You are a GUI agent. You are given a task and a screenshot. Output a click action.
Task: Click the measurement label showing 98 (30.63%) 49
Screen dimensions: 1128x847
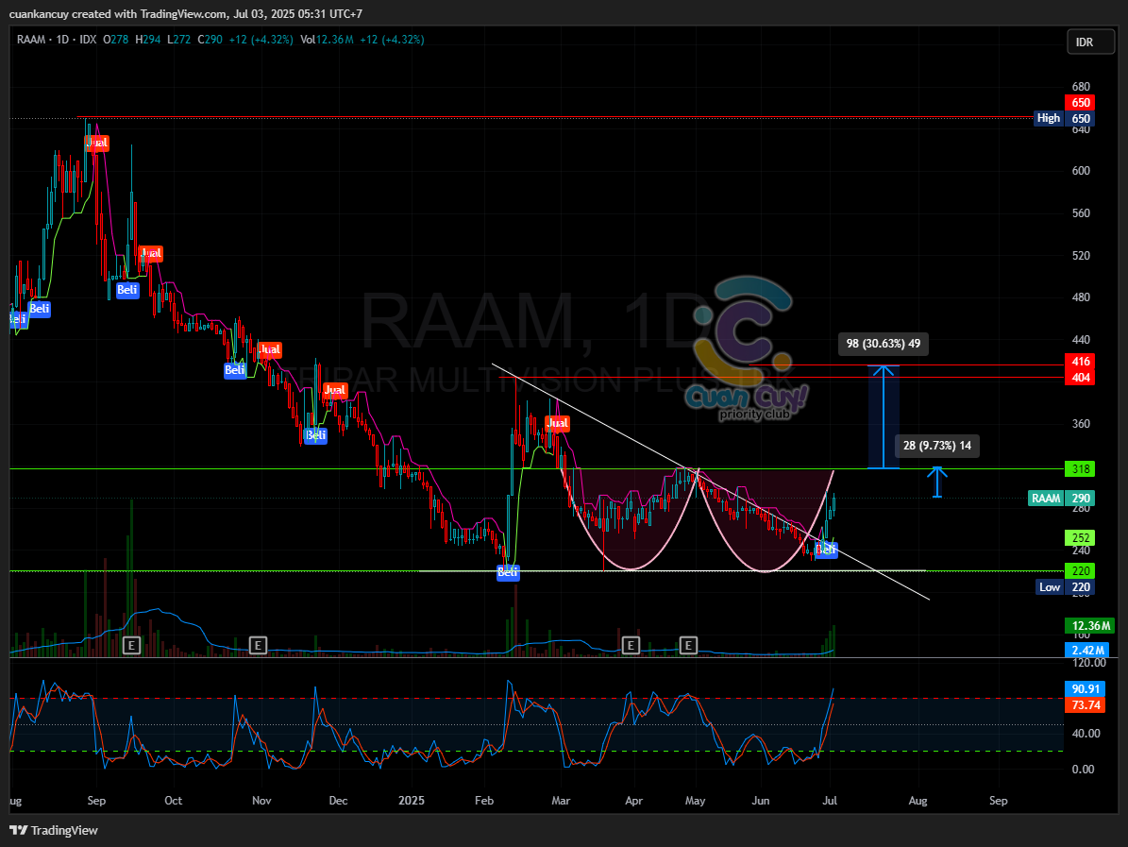[x=883, y=344]
